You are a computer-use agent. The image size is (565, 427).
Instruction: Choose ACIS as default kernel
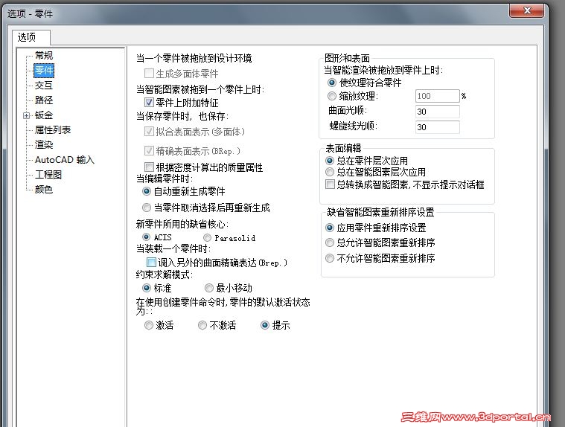point(146,237)
